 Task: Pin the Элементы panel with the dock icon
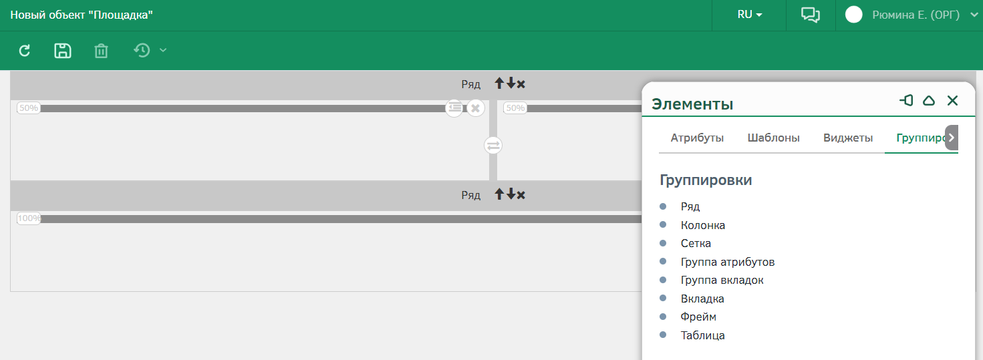[906, 101]
